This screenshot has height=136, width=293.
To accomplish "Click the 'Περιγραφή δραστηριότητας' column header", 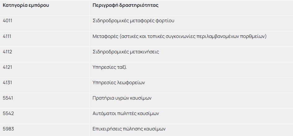I will (126, 5).
